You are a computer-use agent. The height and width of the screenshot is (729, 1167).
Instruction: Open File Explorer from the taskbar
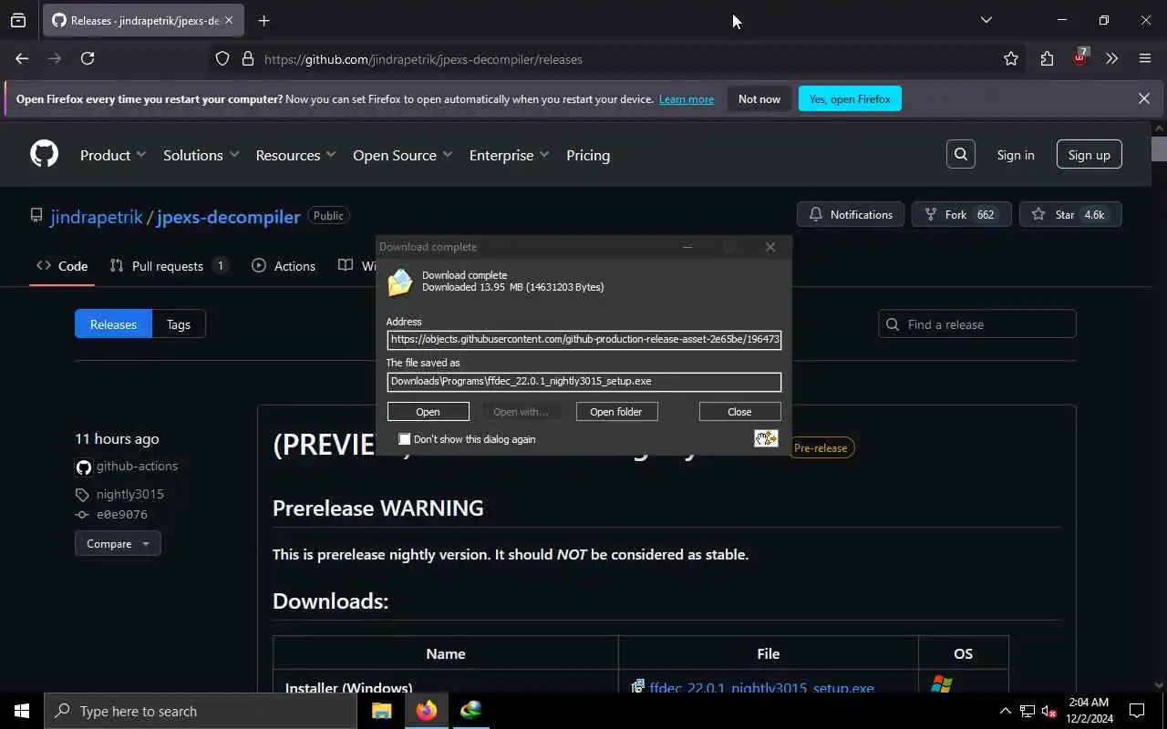coord(382,711)
